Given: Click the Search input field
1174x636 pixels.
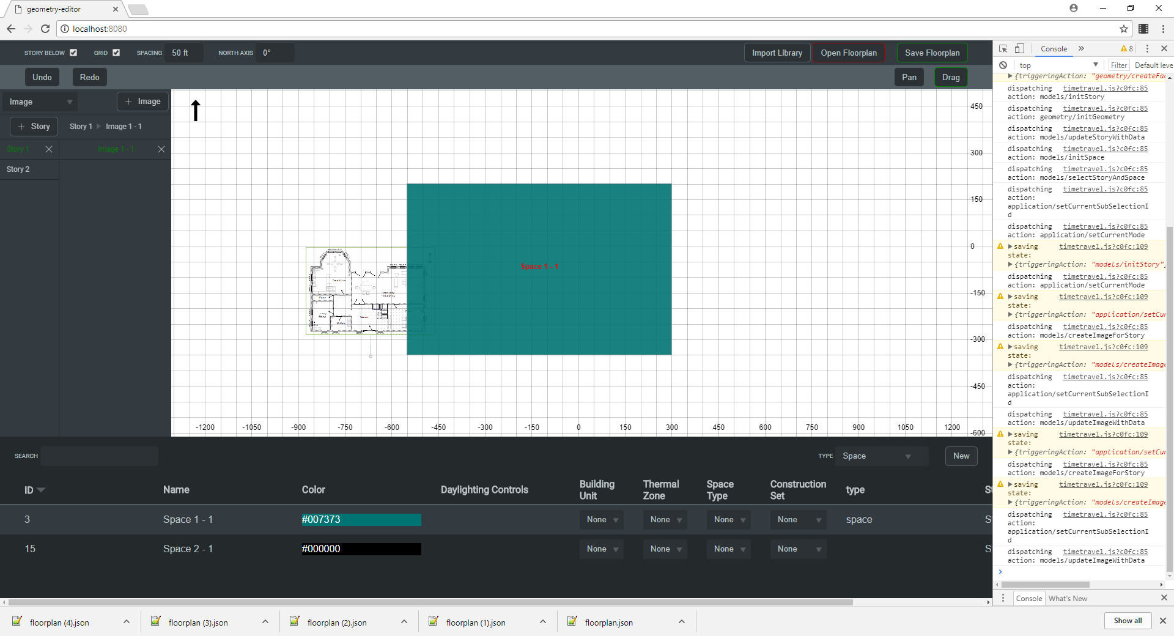Looking at the screenshot, I should [99, 456].
